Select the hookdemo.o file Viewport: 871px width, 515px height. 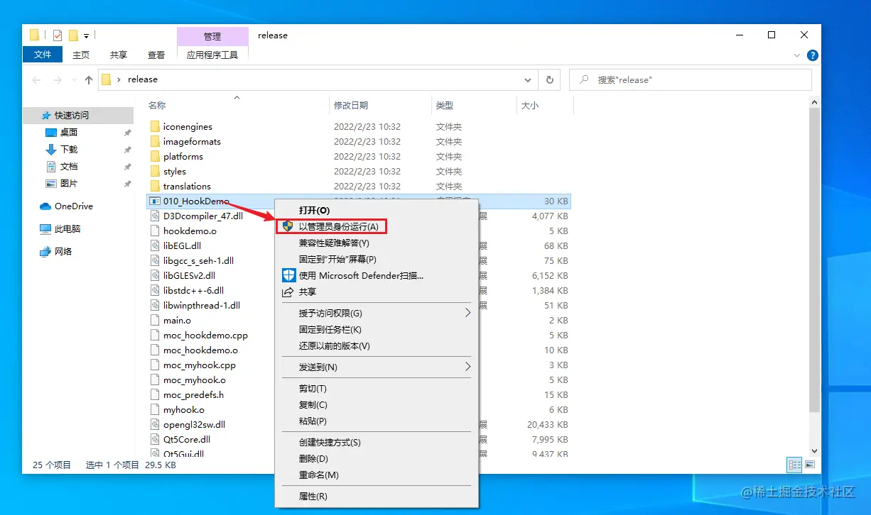coord(190,231)
